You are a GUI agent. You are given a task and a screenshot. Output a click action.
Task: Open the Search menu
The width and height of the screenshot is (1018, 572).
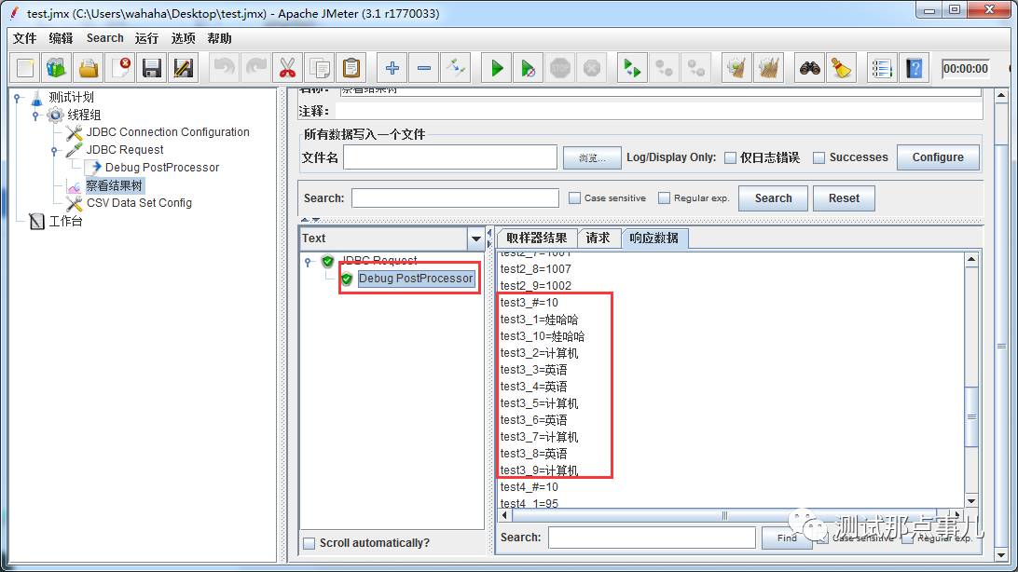click(x=104, y=38)
